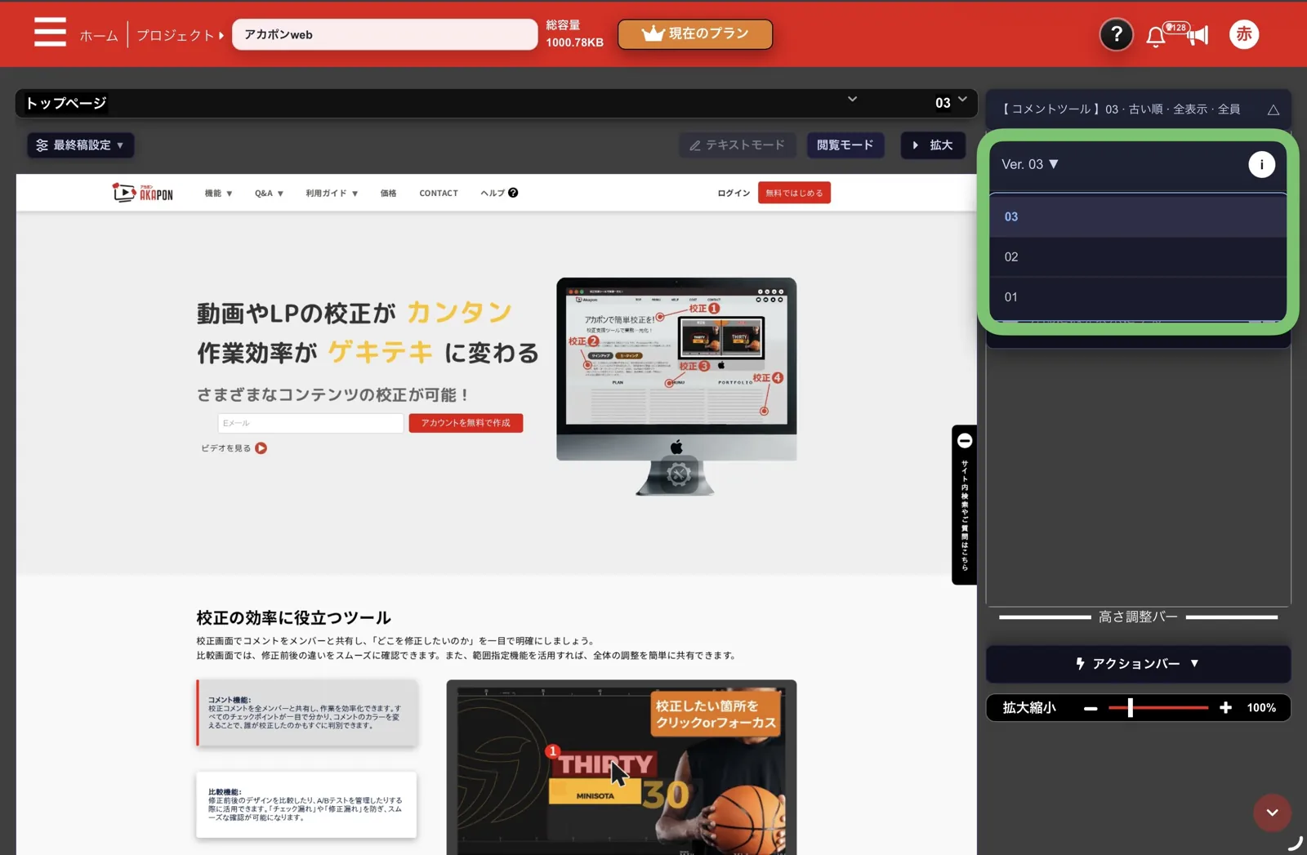
Task: Open the Q&A menu in preview site
Action: [x=269, y=194]
